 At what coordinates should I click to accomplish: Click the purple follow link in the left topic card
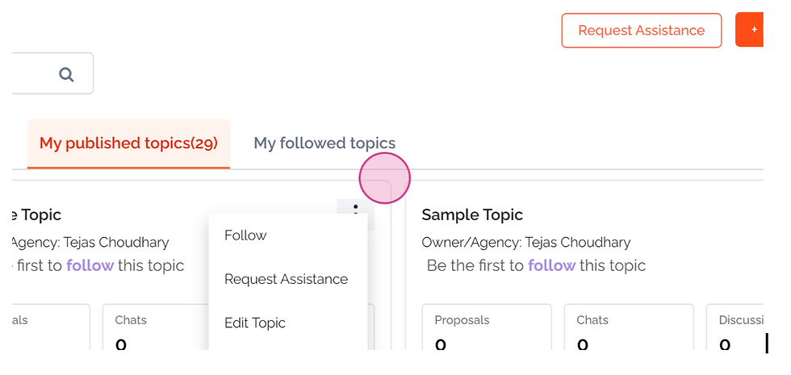90,265
